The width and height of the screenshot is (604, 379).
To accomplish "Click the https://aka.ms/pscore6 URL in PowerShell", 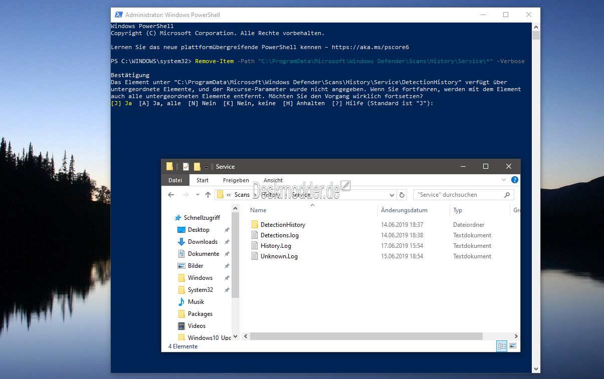I will (x=370, y=47).
